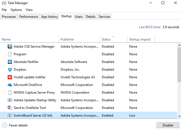
Task: Click the Microsoft OneDrive cloud icon
Action: pyautogui.click(x=10, y=85)
